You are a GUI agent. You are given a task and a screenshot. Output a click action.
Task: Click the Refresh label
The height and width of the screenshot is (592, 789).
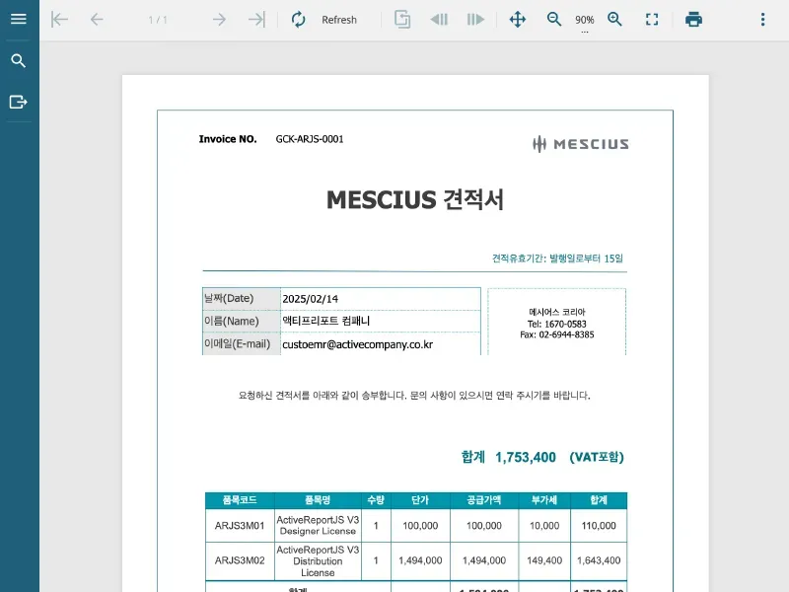[339, 20]
